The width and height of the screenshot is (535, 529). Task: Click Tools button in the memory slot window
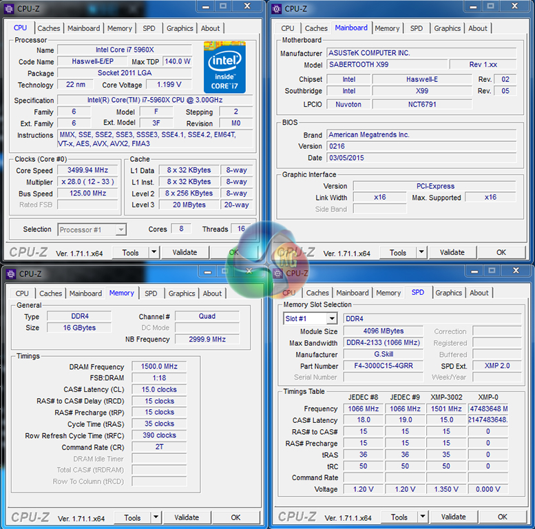[x=399, y=517]
